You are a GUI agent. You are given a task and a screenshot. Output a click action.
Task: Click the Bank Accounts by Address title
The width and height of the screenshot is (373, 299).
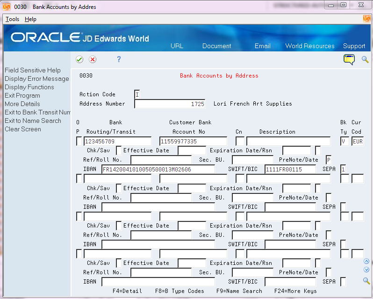click(219, 76)
